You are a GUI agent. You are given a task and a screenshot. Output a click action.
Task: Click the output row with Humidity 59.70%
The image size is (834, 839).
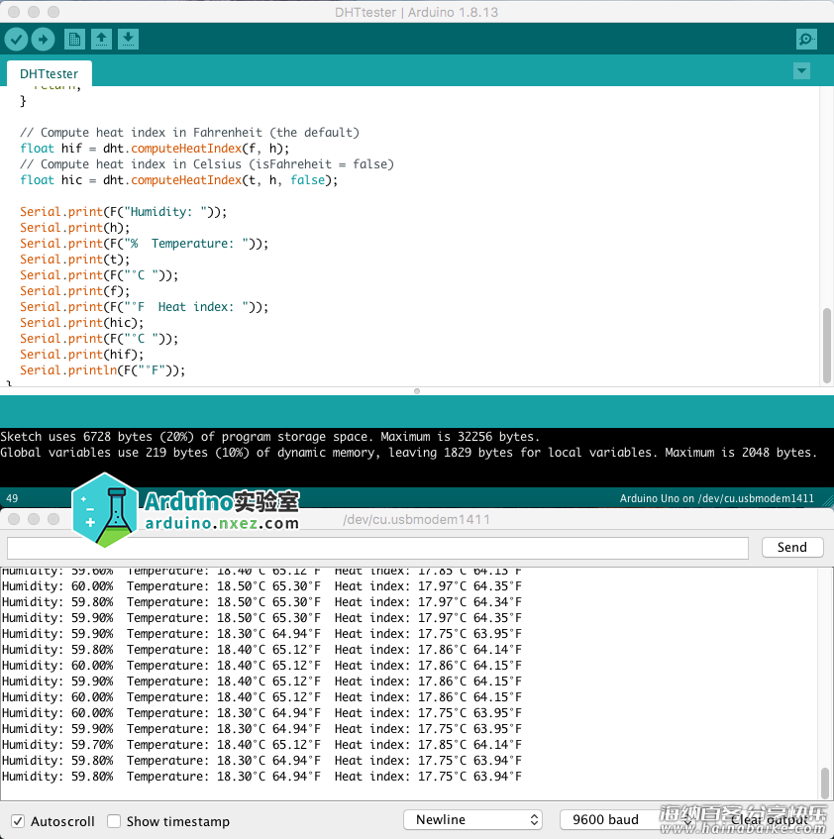261,744
